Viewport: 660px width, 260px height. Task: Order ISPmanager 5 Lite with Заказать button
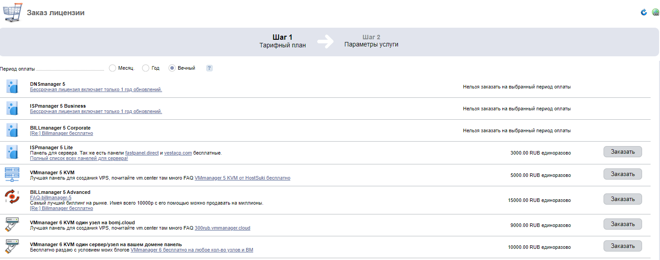[622, 152]
